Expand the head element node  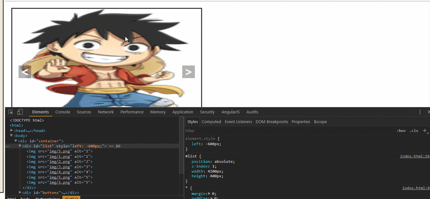click(x=12, y=131)
